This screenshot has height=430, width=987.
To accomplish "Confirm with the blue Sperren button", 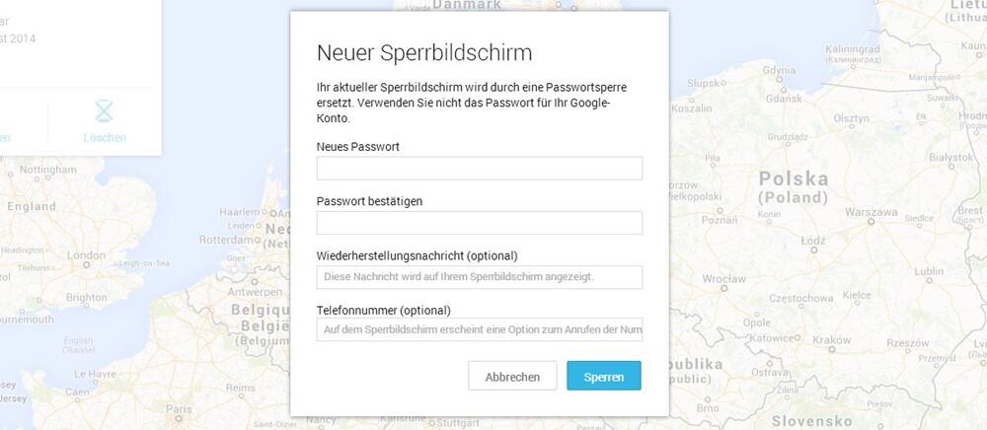I will (604, 376).
